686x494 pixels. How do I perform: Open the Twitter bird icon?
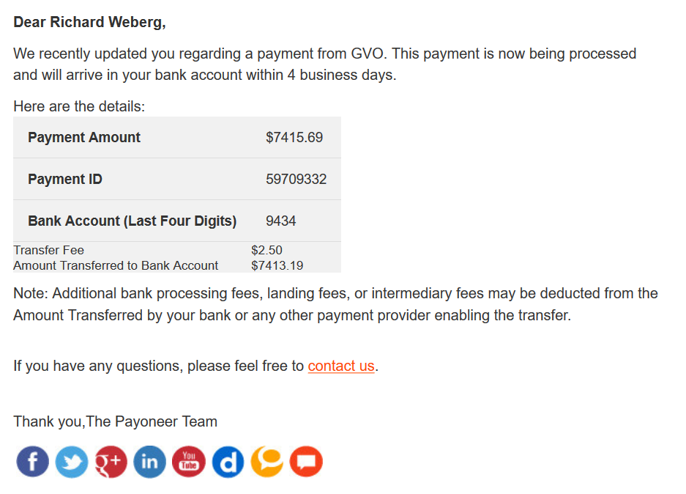[x=71, y=462]
